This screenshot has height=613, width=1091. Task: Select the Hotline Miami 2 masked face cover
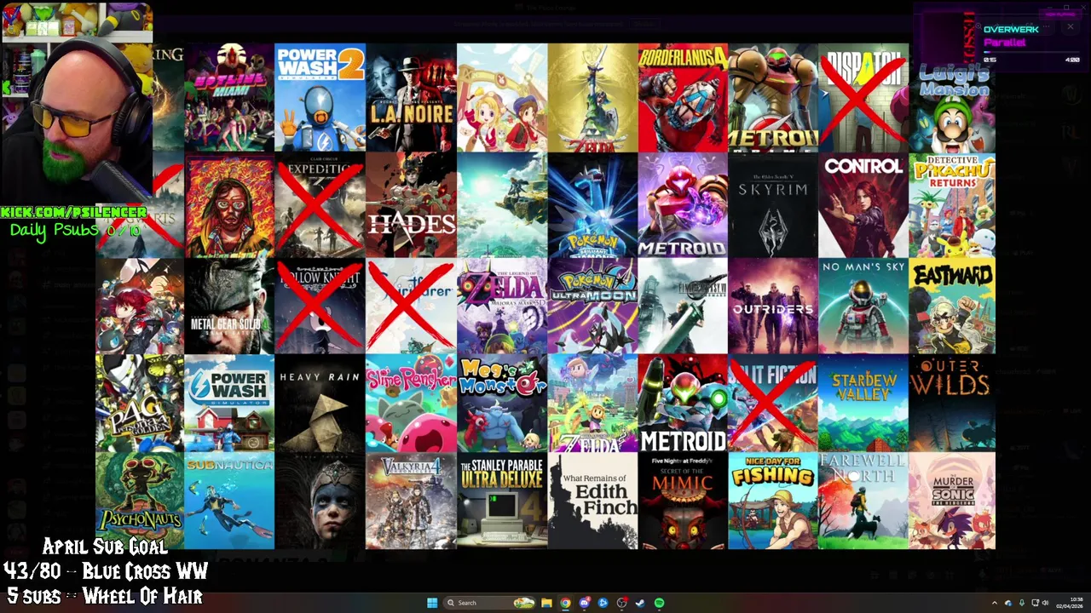229,205
